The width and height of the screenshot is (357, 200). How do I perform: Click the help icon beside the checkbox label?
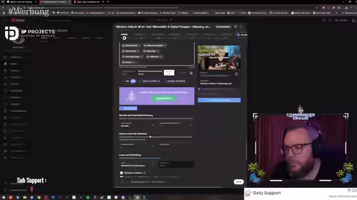[x=144, y=173]
